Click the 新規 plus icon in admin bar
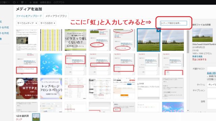The image size is (216, 121). [31, 2]
